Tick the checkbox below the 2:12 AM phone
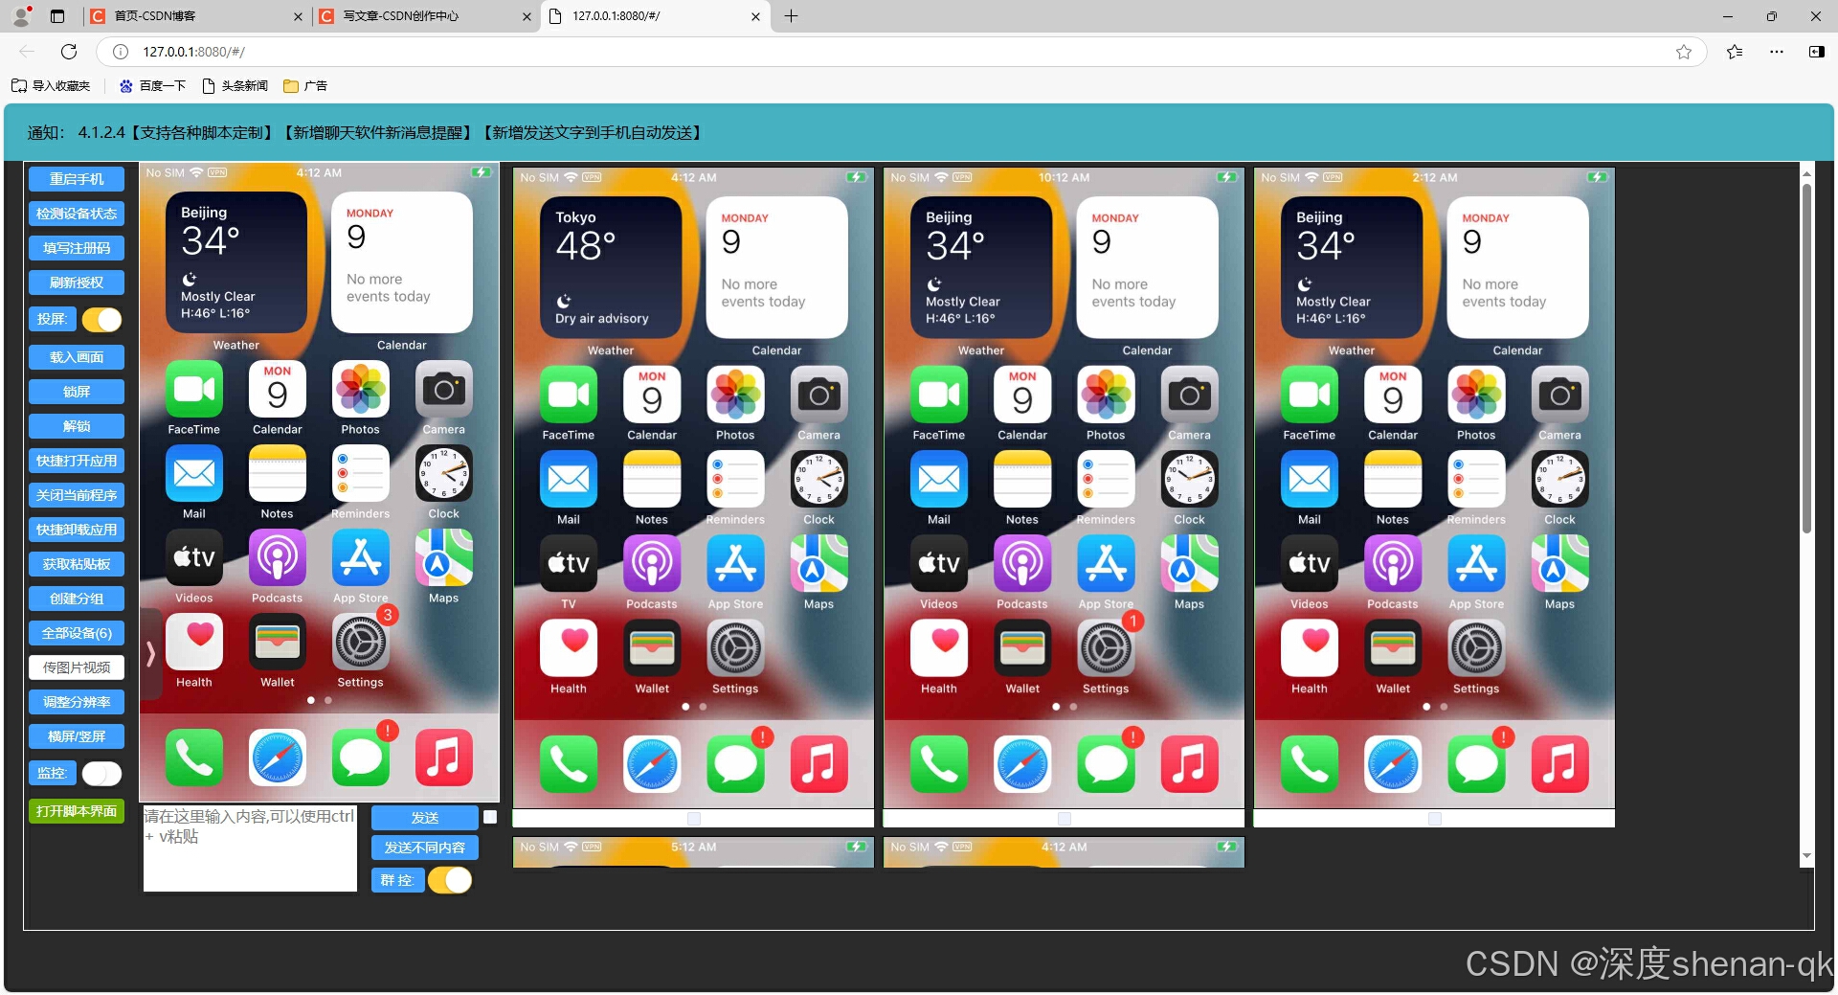Viewport: 1838px width, 995px height. point(1435,819)
